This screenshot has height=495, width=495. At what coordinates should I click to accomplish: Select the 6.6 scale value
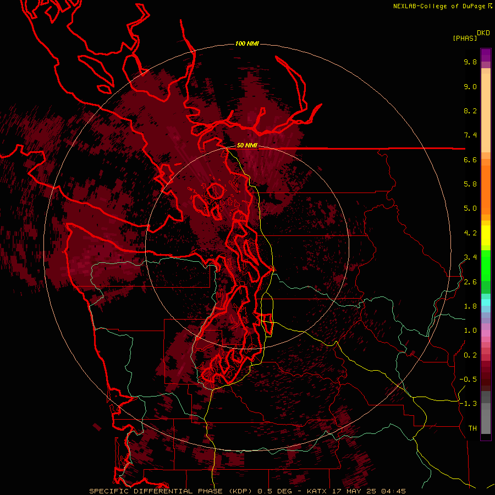(470, 159)
